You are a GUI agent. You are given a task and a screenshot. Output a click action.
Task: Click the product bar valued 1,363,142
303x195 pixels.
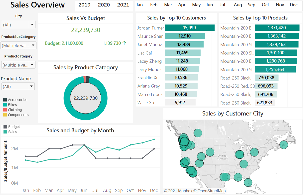(x=277, y=36)
